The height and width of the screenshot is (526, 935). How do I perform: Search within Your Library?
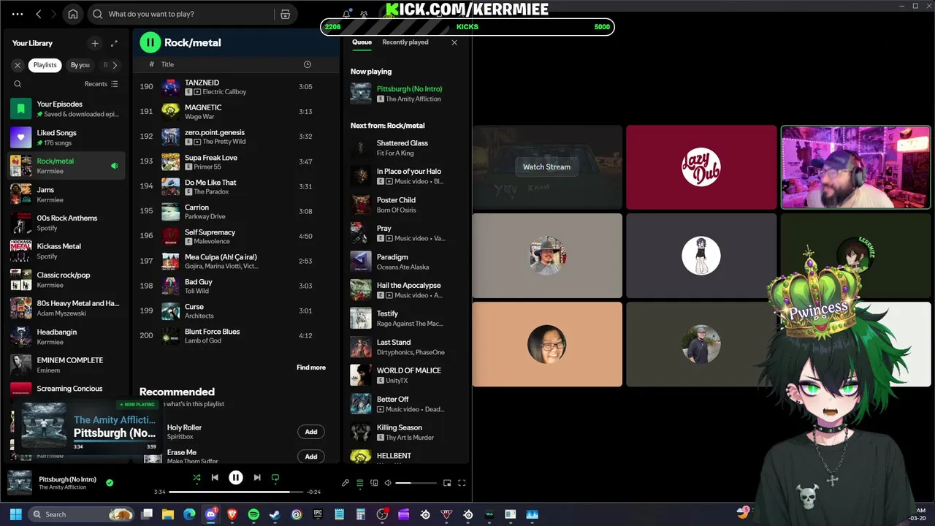tap(18, 84)
